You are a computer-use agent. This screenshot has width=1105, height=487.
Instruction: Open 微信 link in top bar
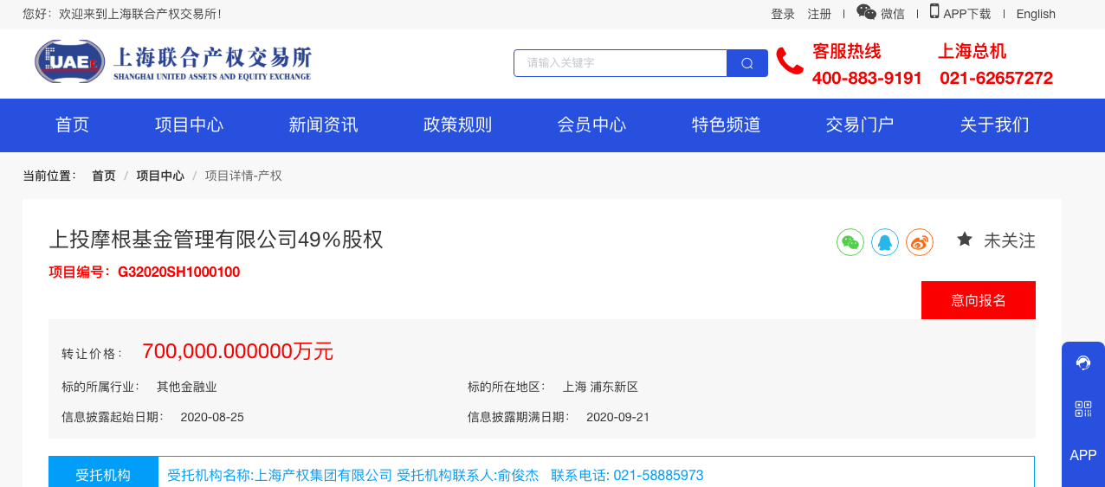tap(893, 14)
